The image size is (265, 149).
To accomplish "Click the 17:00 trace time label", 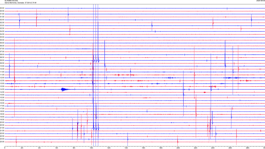I will (x=2, y=106).
